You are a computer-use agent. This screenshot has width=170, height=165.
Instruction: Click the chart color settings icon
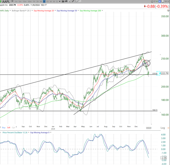[168, 11]
